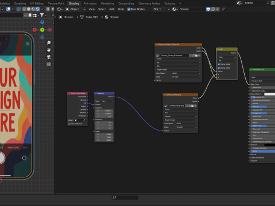The image size is (275, 206).
Task: Click the red X axis gizmo handle
Action: point(34,30)
